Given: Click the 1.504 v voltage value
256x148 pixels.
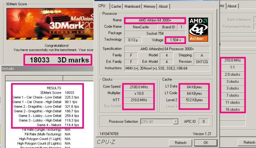Looking at the screenshot, I should (x=175, y=40).
